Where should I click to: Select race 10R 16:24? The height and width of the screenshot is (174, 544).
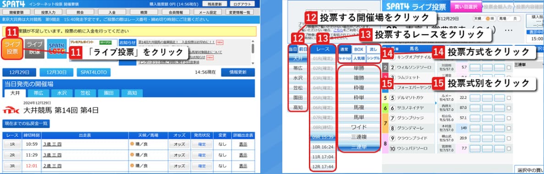pyautogui.click(x=323, y=147)
